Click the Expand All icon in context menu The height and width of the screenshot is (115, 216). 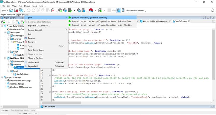pos(26,66)
